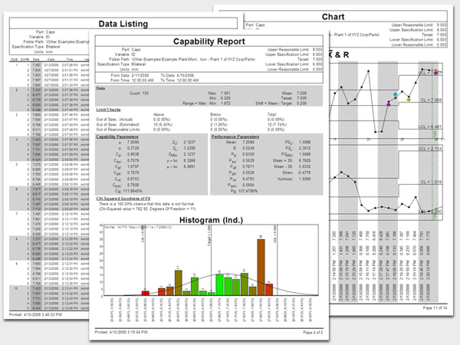Select the yellow data point on the chart
Screen dimensions: 460x345
[409, 99]
